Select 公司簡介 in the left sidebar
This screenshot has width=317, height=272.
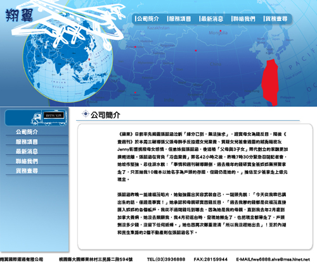pos(27,132)
